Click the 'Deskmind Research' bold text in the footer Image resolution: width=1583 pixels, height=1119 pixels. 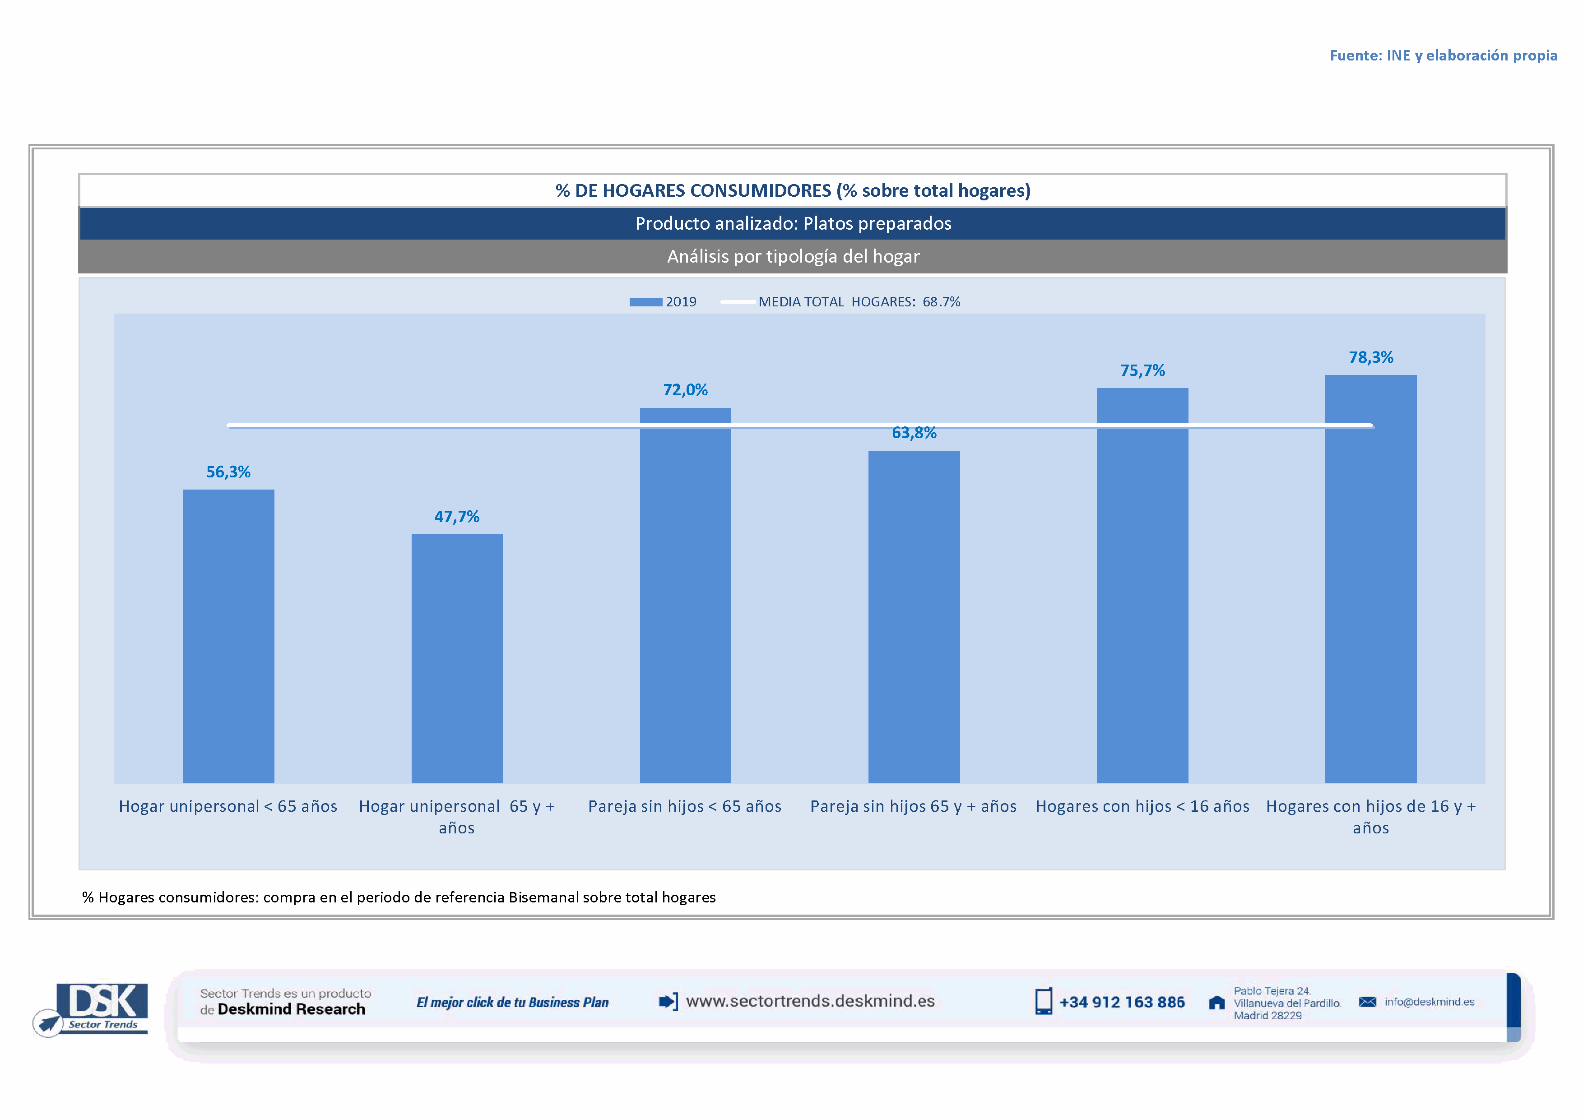click(291, 1009)
